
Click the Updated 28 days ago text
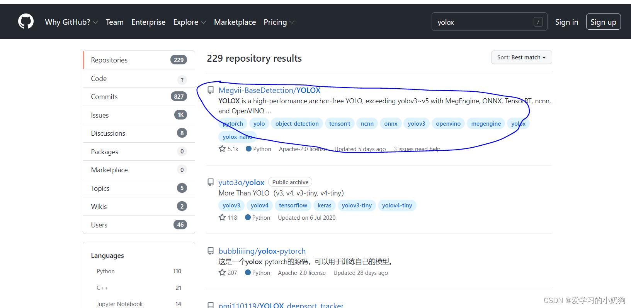pyautogui.click(x=361, y=273)
